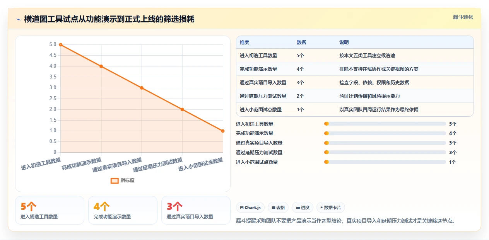This screenshot has height=240, width=489.
Task: Click the table value 4个
Action: point(300,69)
